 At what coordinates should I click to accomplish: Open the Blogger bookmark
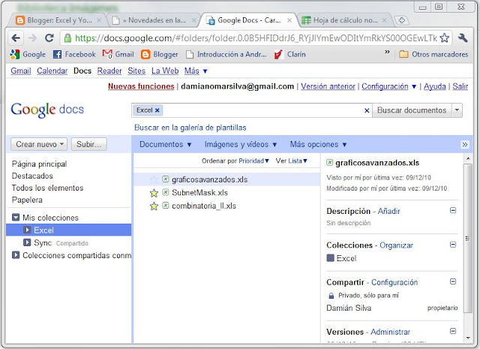(x=160, y=55)
